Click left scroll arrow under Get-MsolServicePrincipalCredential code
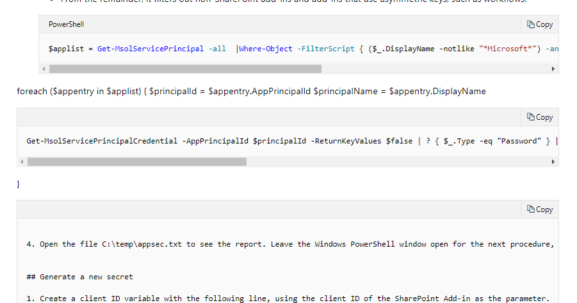Viewport: 577px width, 303px height. pyautogui.click(x=22, y=161)
